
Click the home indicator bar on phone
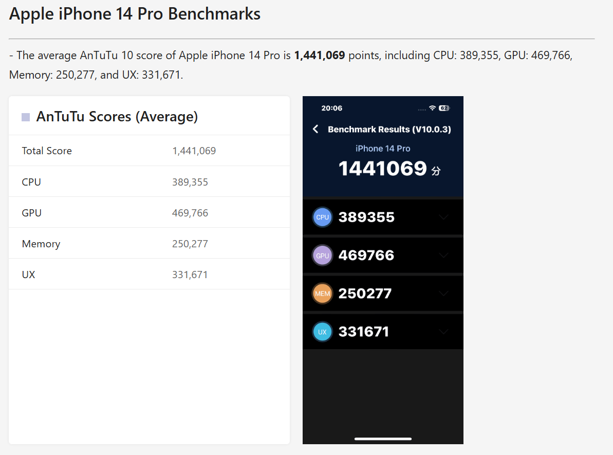pos(383,439)
